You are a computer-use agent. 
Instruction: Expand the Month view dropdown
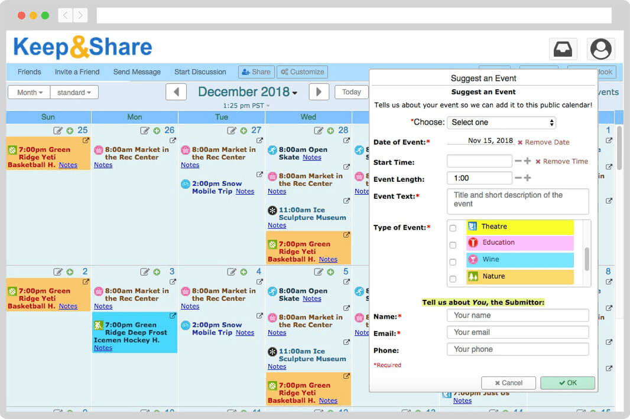(x=29, y=93)
